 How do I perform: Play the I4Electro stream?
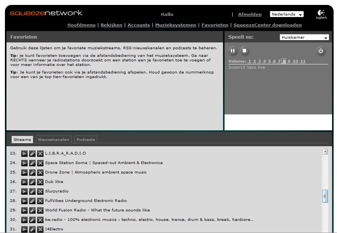[x=24, y=229]
